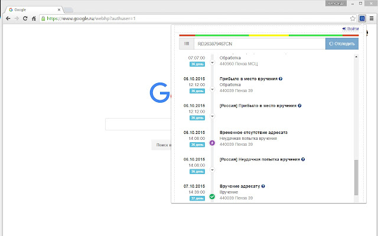Click the purple failed-delivery timeline marker
Screen dimensions: 378x236
click(x=212, y=143)
